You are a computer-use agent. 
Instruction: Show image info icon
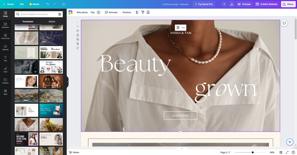(x=99, y=12)
